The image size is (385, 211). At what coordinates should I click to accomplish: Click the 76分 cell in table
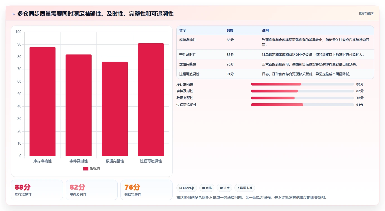pos(230,64)
